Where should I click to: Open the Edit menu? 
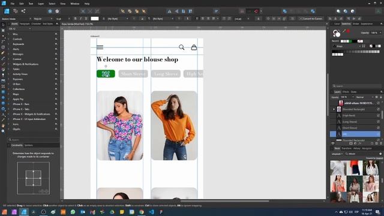(22, 4)
